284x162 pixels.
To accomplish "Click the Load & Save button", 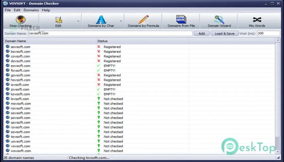I will coord(225,34).
